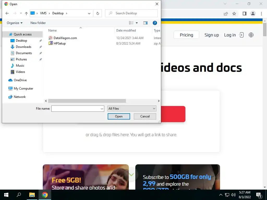The image size is (267, 200).
Task: Click the HPSetup zip icon
Action: pyautogui.click(x=51, y=43)
